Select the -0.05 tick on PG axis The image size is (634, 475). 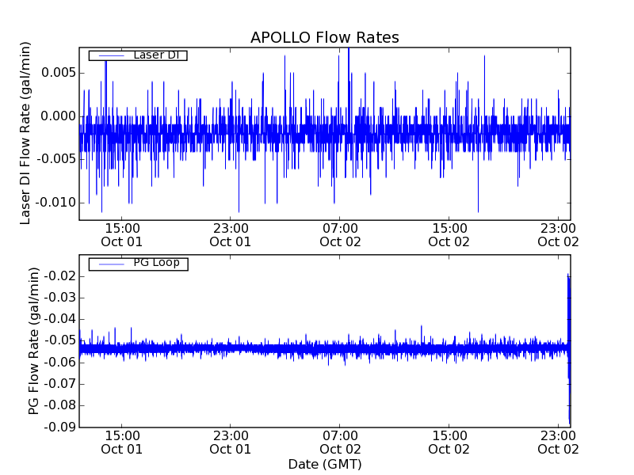[60, 340]
